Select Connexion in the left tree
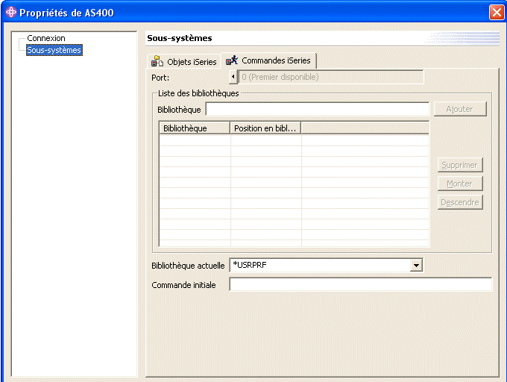507x382 pixels. [46, 38]
